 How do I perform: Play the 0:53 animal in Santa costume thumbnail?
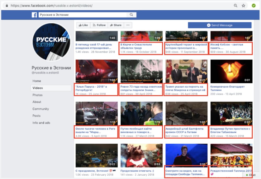(141, 155)
